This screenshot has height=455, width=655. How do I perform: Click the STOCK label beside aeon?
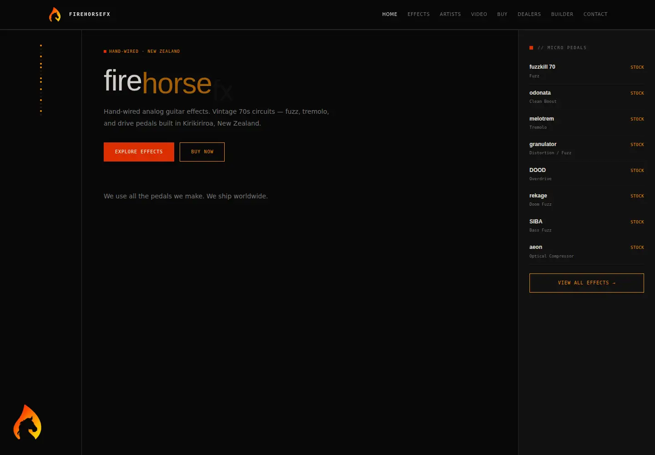[637, 248]
